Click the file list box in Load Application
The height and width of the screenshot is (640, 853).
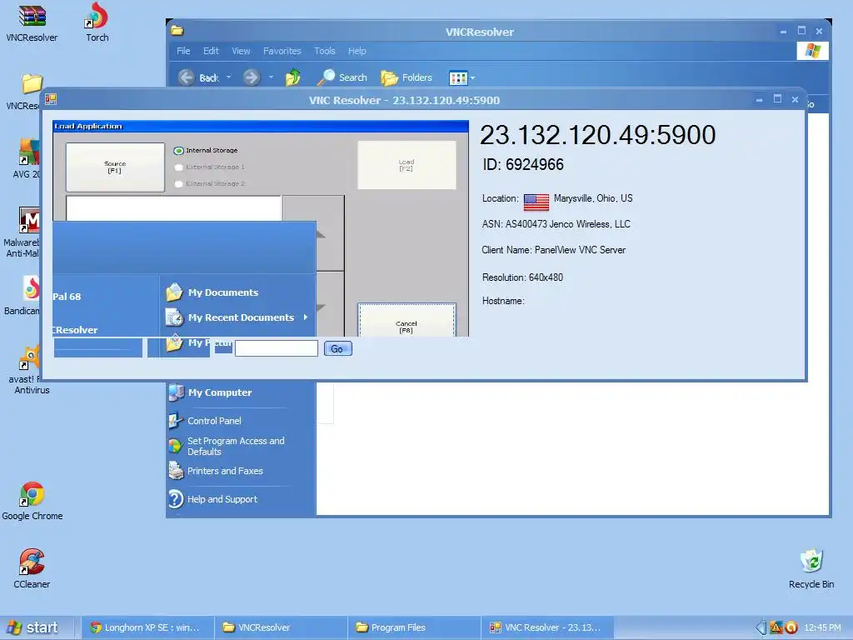pyautogui.click(x=173, y=208)
